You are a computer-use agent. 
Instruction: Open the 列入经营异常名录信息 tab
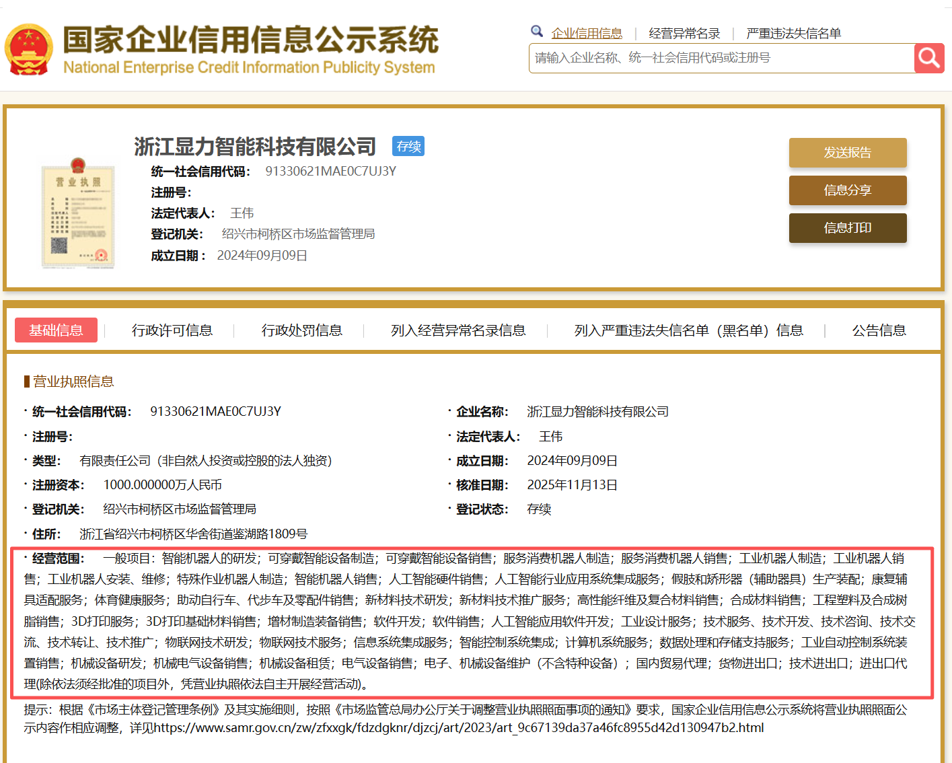458,330
